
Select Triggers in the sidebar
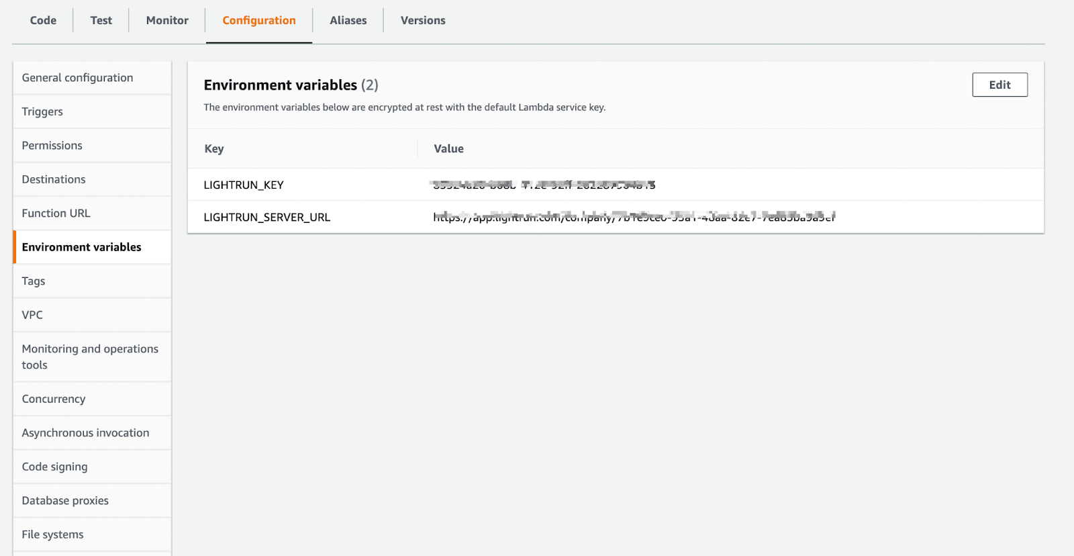click(x=42, y=111)
